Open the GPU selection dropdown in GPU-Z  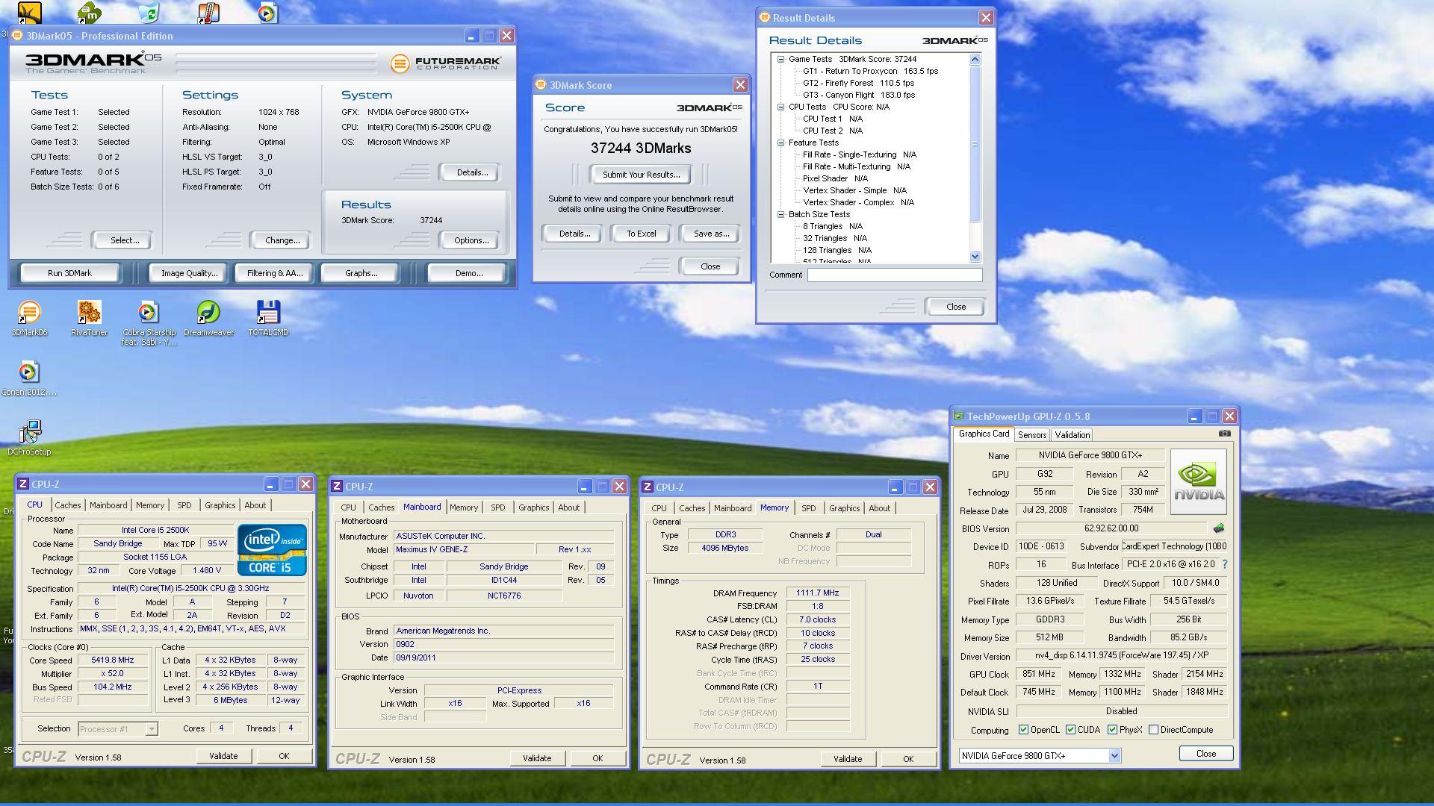point(1114,756)
